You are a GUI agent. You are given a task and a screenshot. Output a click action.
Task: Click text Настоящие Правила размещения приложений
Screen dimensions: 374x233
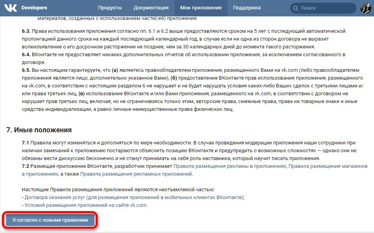point(78,190)
